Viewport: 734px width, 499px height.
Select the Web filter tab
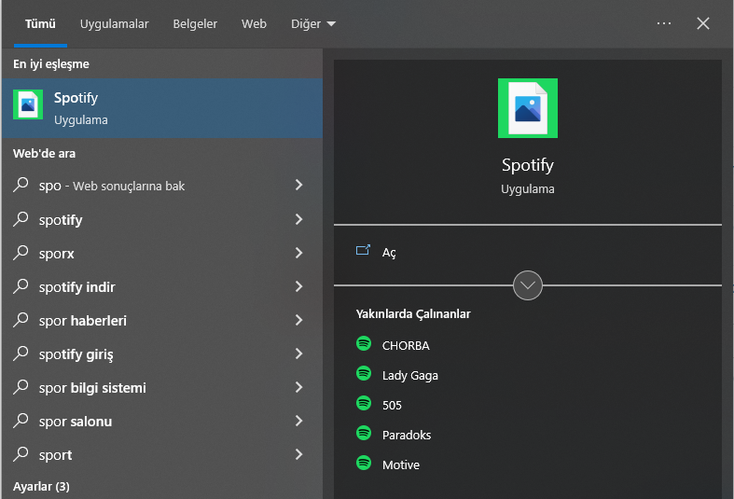coord(254,23)
